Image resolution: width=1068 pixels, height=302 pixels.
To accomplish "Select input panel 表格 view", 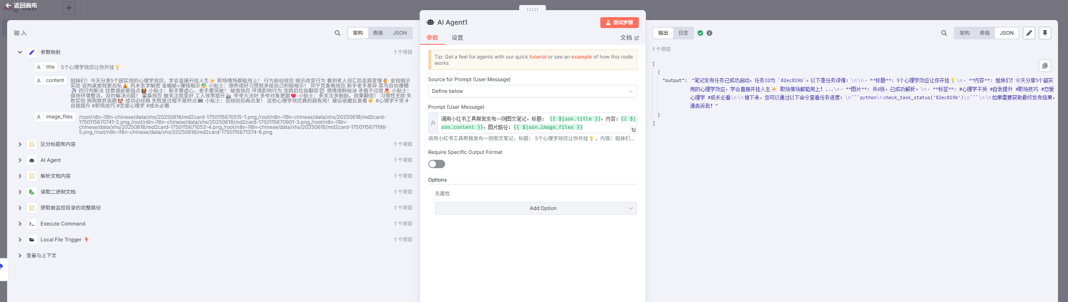I will (378, 33).
